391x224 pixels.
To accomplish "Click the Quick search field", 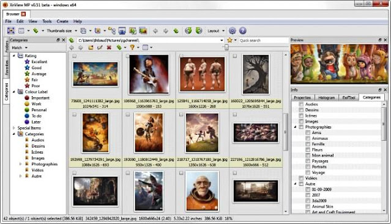I will 263,40.
